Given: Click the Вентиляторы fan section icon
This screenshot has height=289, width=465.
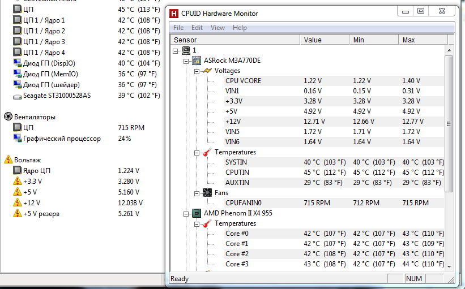Looking at the screenshot, I should (8, 117).
